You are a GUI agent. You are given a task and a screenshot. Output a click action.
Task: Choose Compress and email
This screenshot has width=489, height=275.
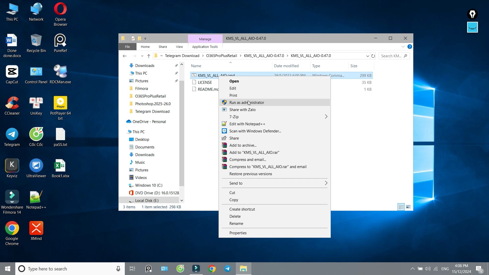click(275, 159)
